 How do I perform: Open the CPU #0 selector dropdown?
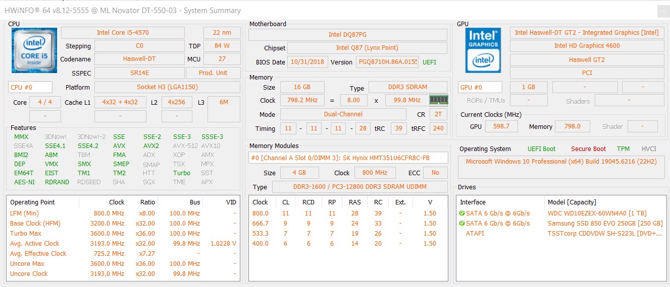[x=30, y=87]
